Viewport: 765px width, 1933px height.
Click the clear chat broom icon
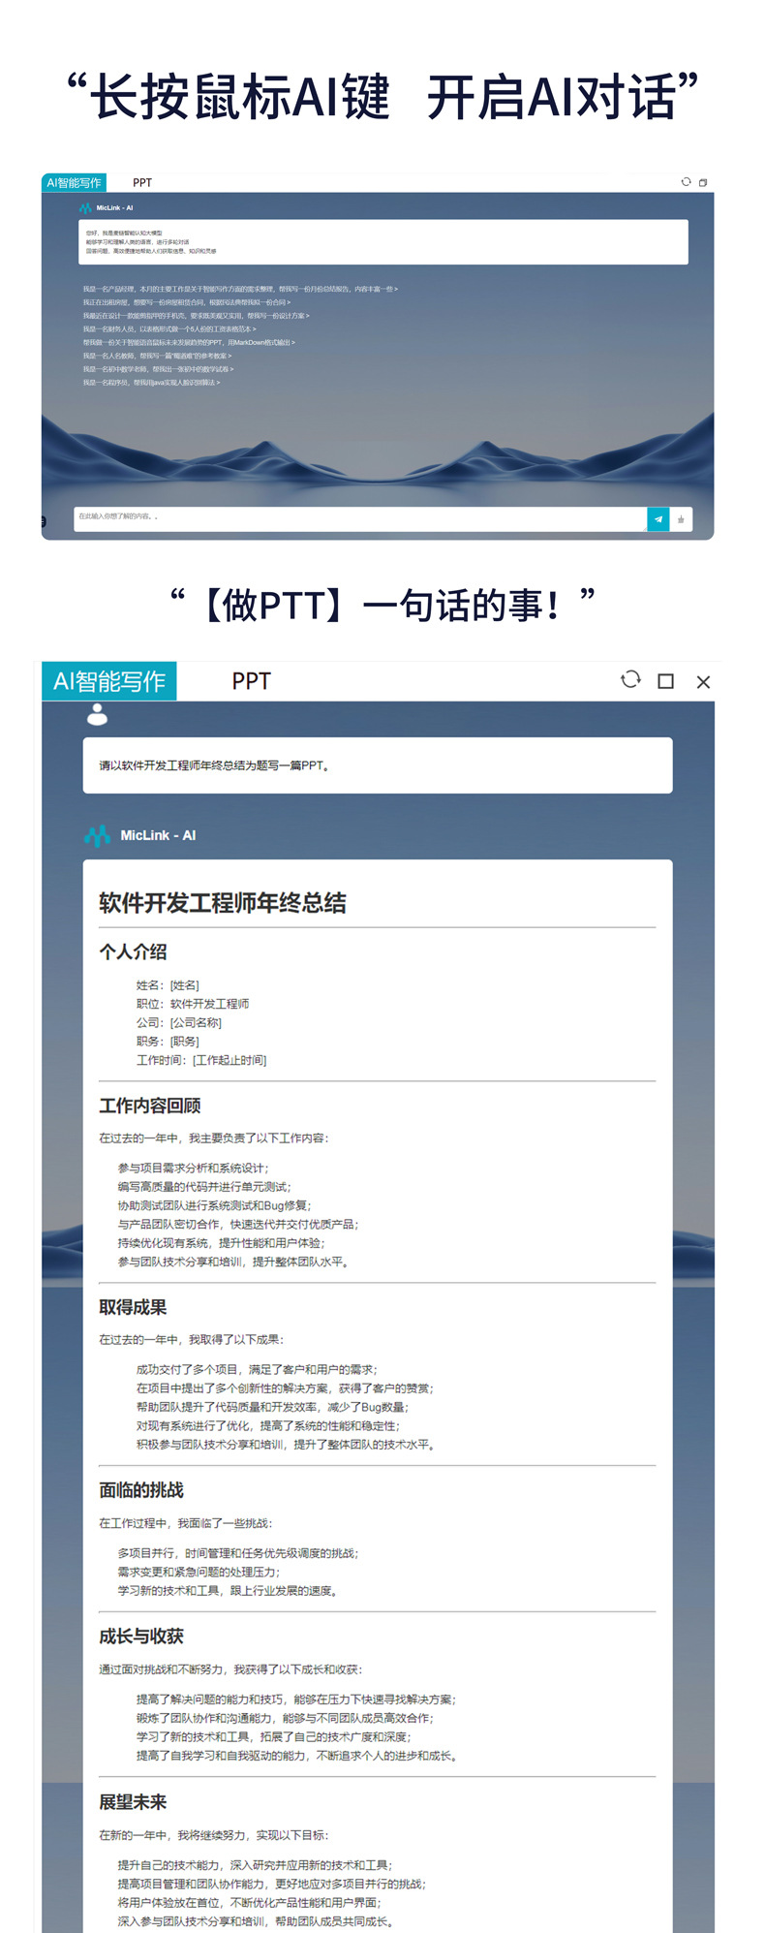[x=681, y=518]
